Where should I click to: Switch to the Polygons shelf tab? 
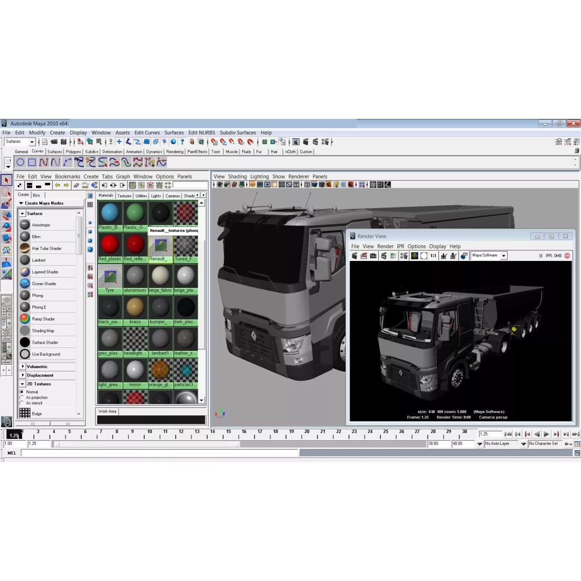coord(73,152)
